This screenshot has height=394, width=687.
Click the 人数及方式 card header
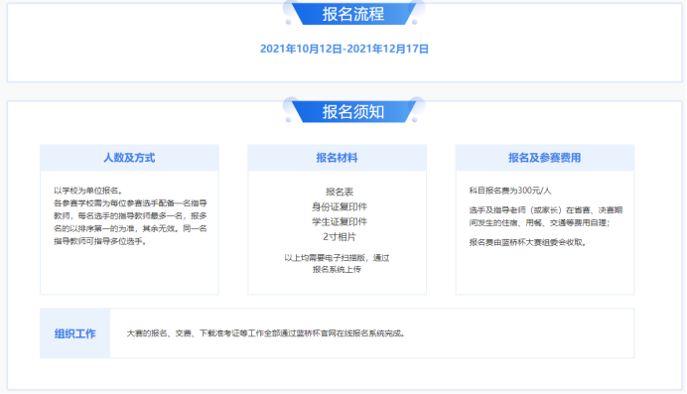129,158
